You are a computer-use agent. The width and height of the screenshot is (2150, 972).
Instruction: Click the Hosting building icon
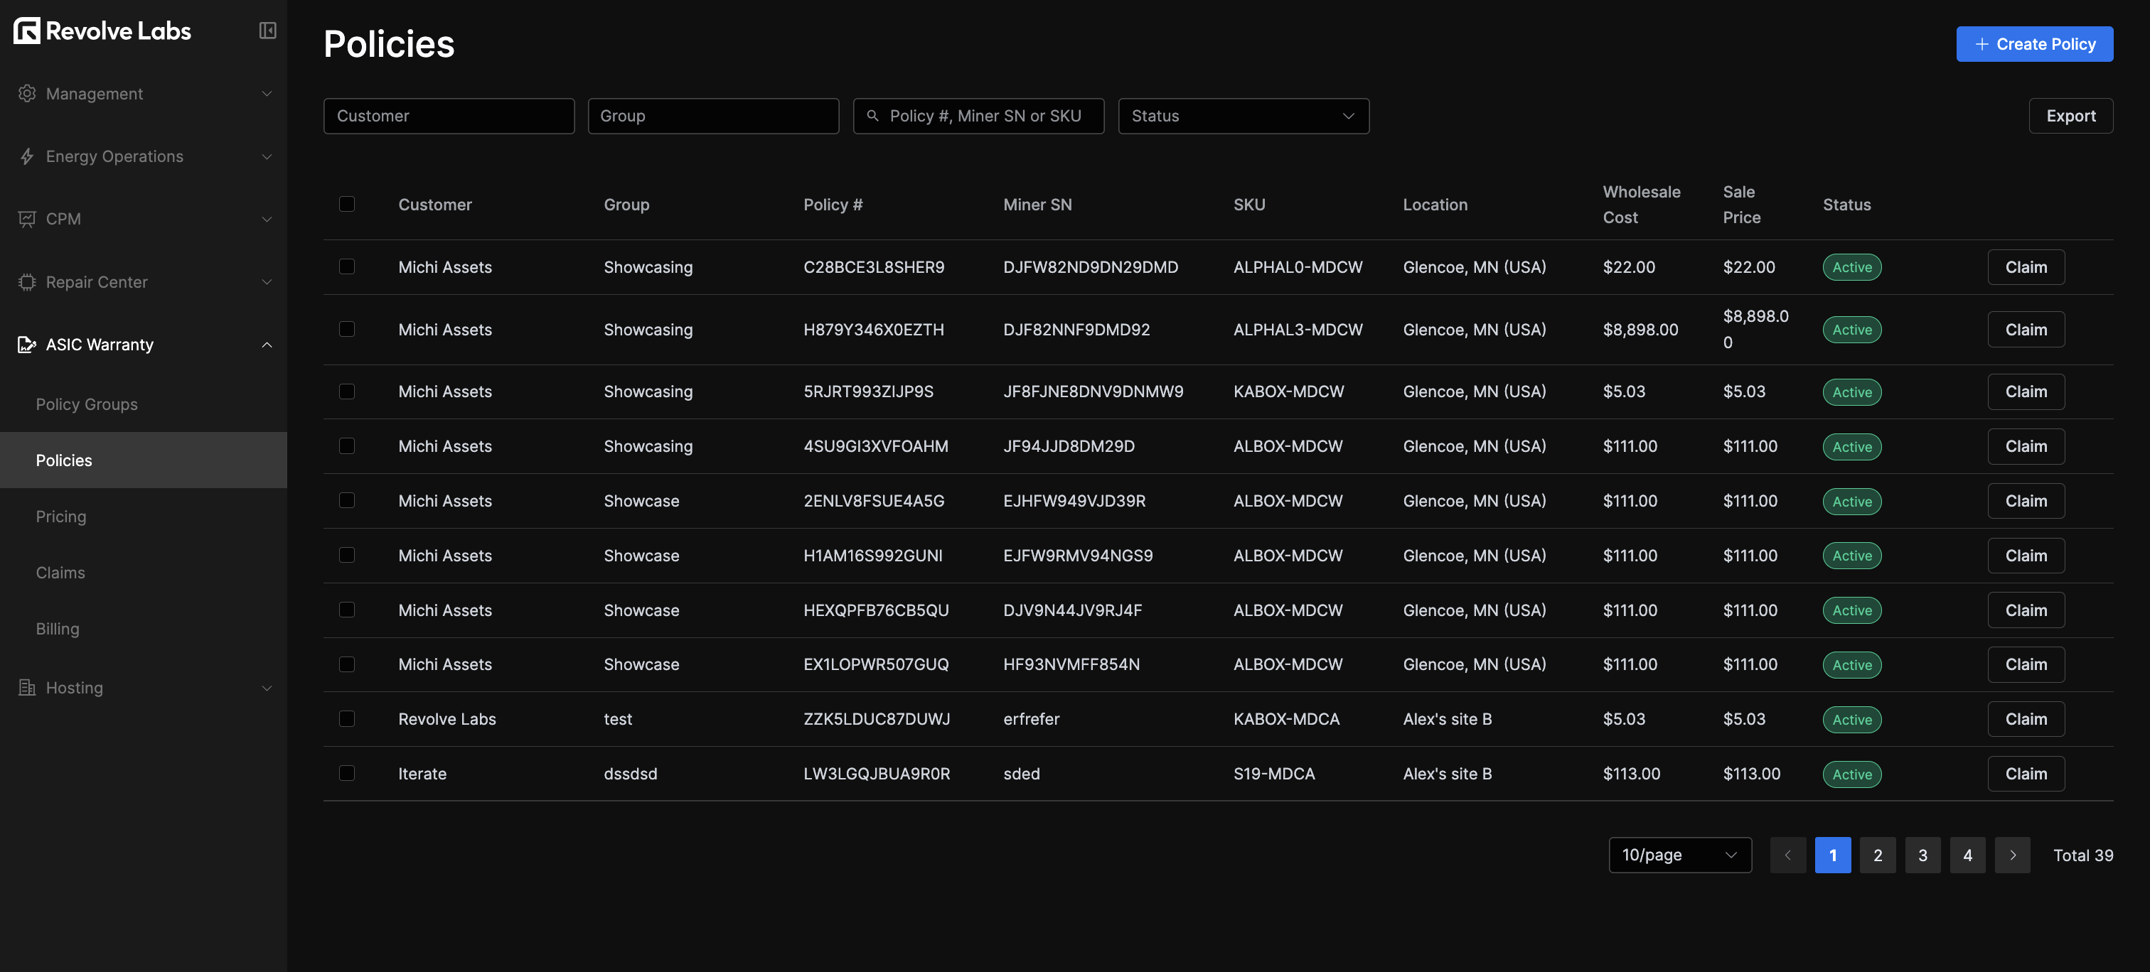click(27, 688)
